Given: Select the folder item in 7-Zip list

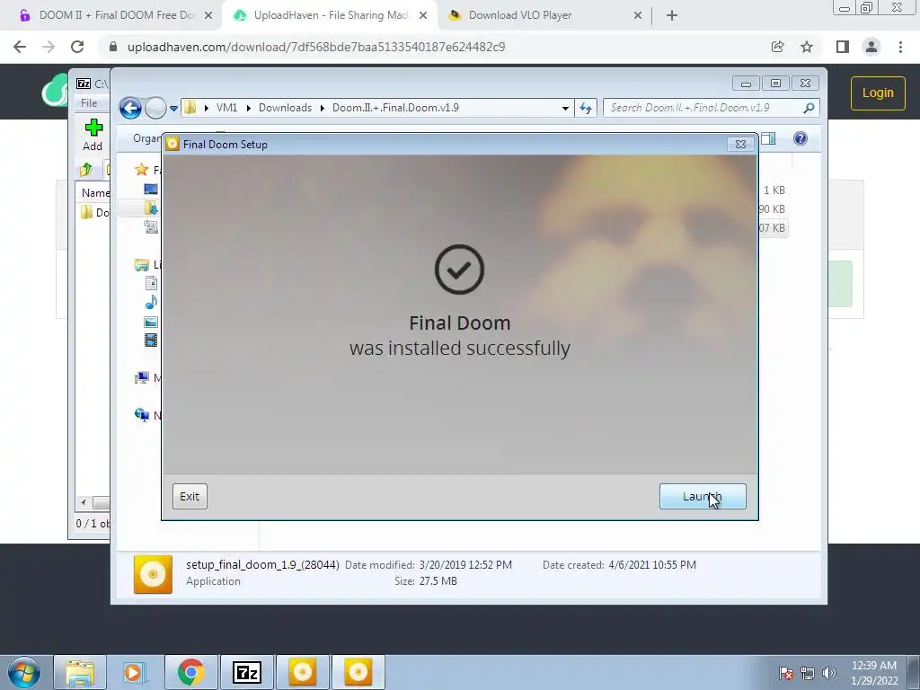Looking at the screenshot, I should click(95, 212).
